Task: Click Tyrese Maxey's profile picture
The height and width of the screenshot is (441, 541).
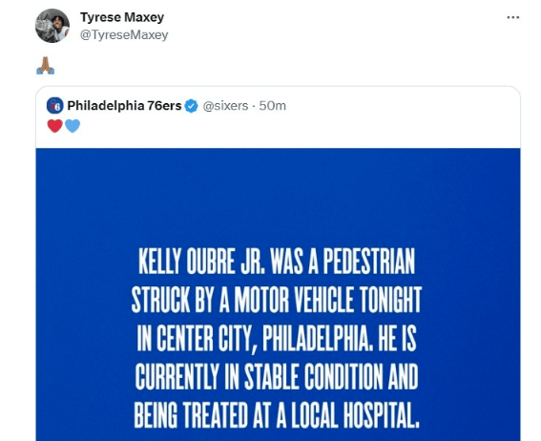Action: point(52,26)
